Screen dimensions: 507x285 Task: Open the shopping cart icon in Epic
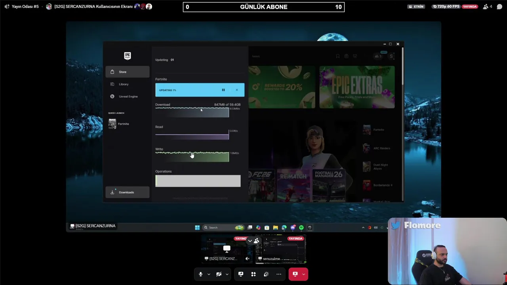tap(355, 56)
